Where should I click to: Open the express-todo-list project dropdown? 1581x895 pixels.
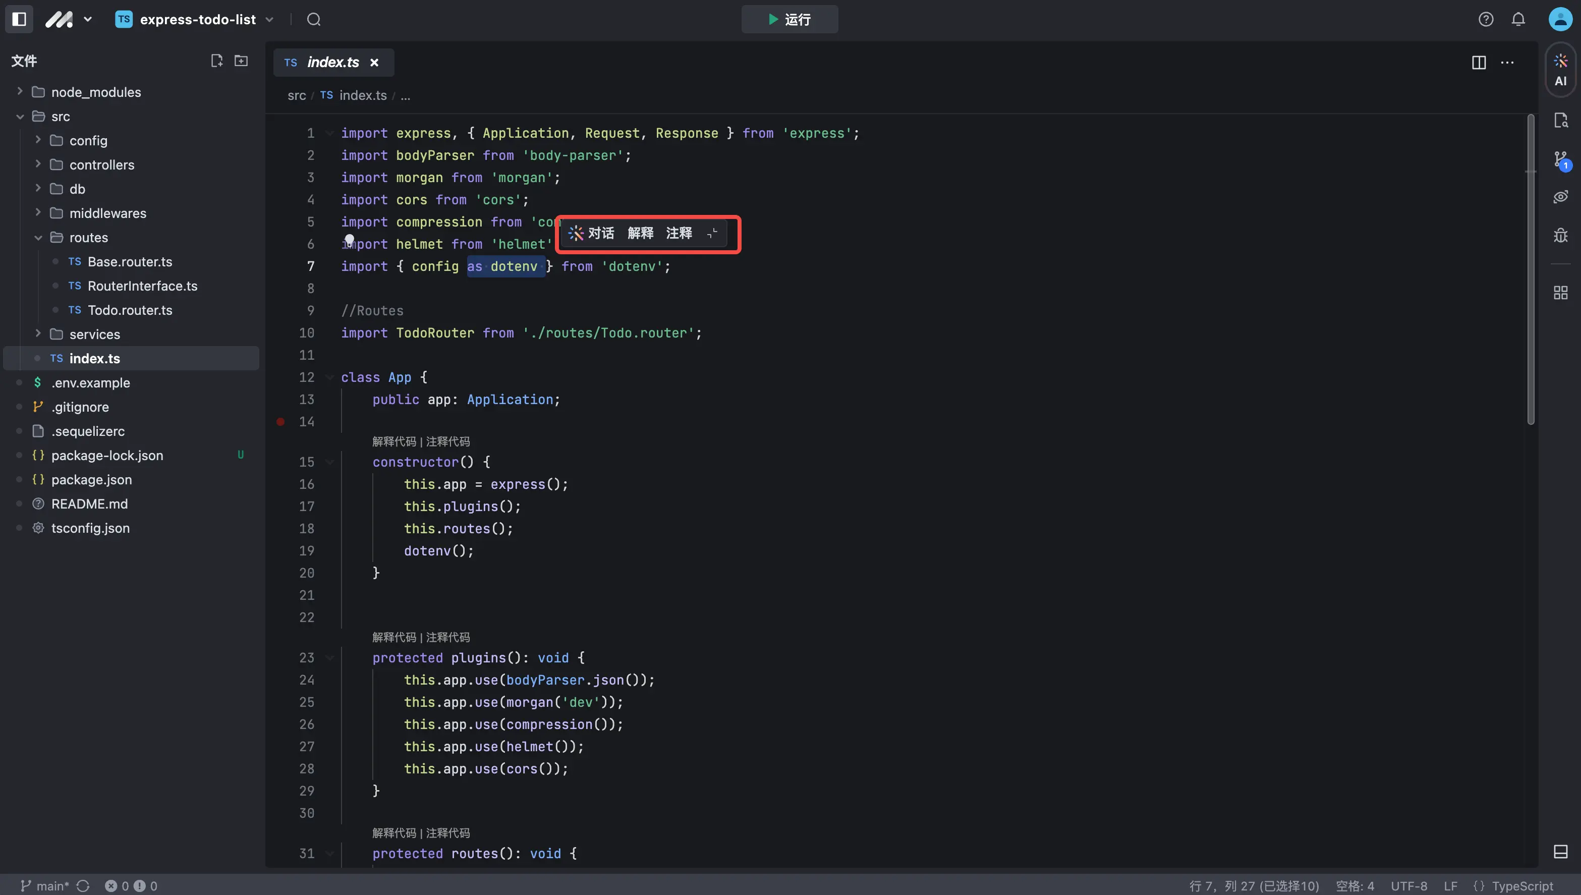tap(194, 19)
